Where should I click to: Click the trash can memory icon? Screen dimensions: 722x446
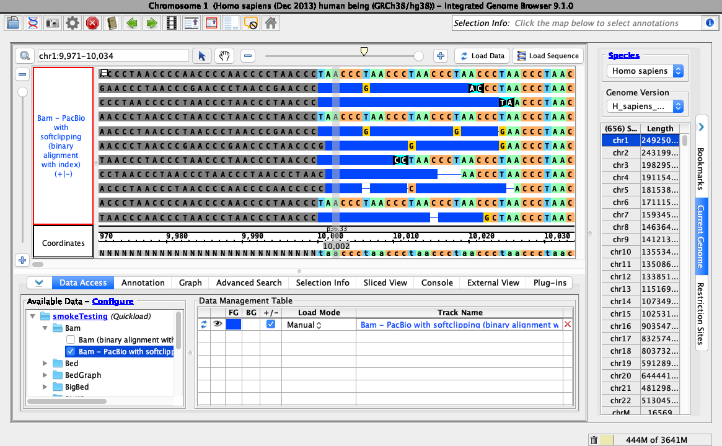tap(594, 440)
